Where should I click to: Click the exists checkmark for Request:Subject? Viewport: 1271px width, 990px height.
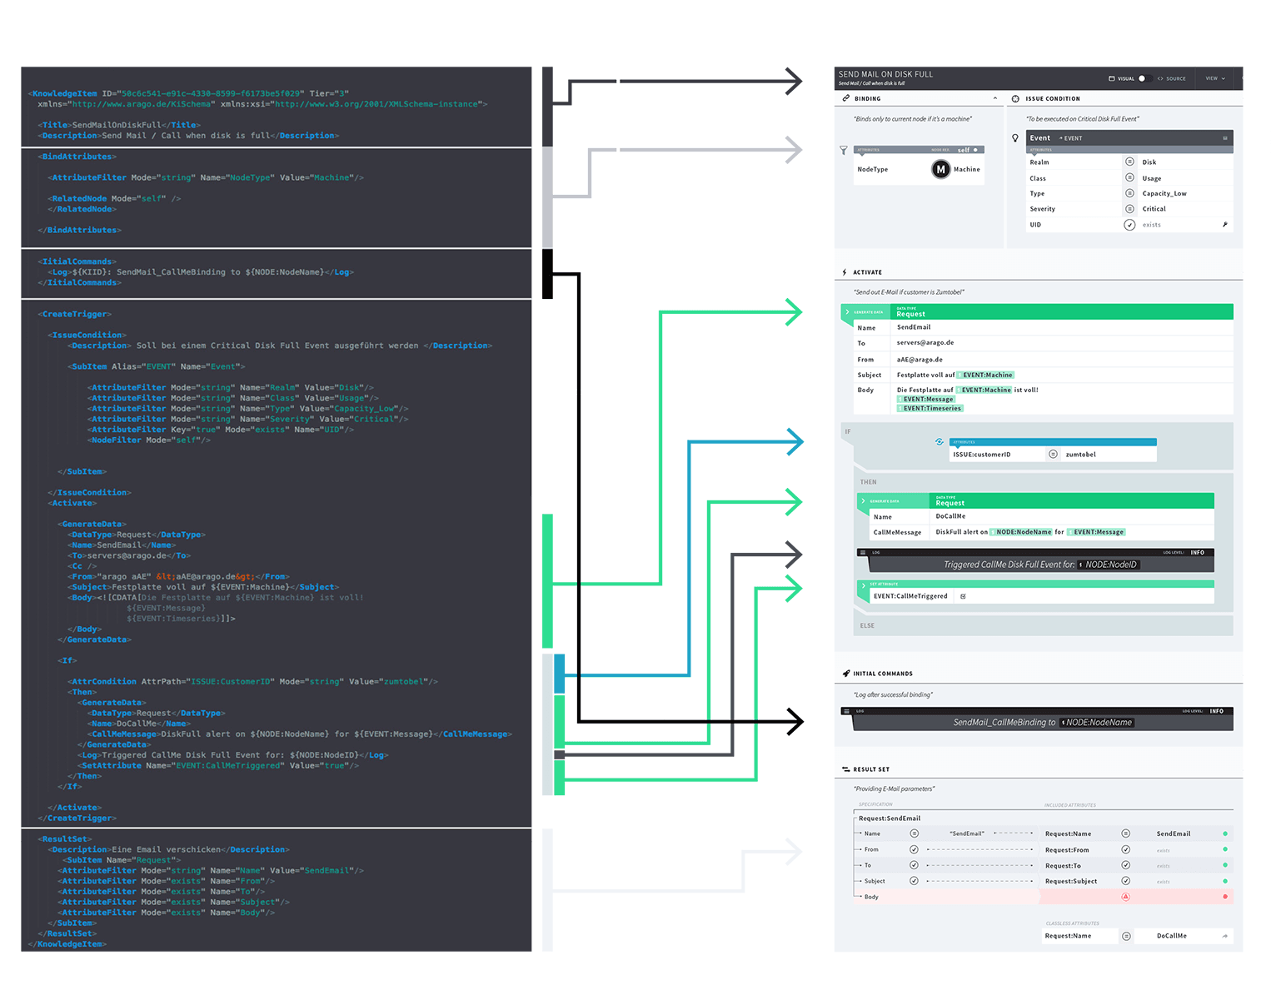pyautogui.click(x=1125, y=881)
